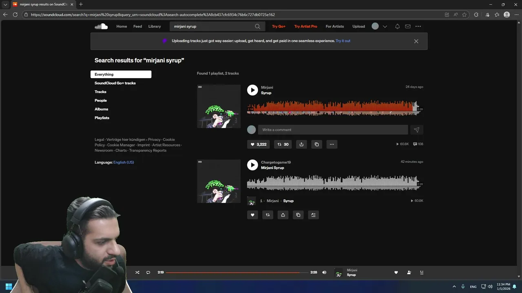Viewport: 522px width, 293px height.
Task: Toggle repeat in the player bar
Action: 148,273
